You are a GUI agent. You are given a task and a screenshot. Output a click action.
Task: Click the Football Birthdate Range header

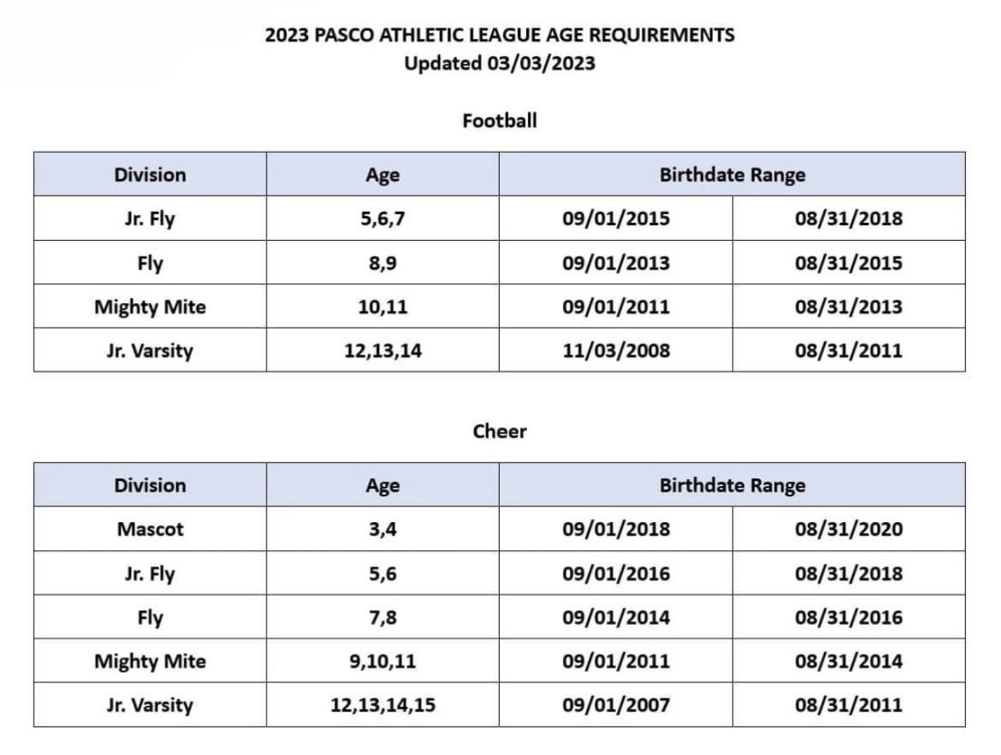coord(732,175)
